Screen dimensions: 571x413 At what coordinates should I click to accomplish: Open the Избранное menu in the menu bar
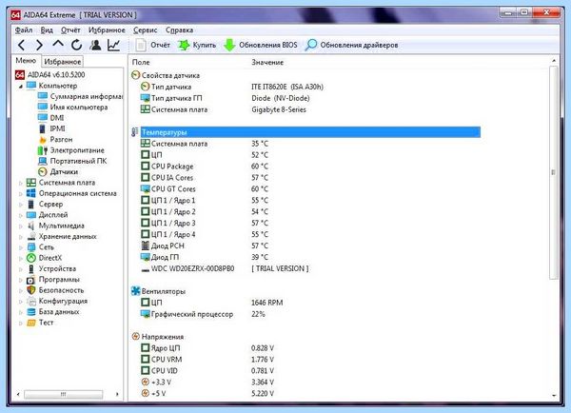point(107,30)
